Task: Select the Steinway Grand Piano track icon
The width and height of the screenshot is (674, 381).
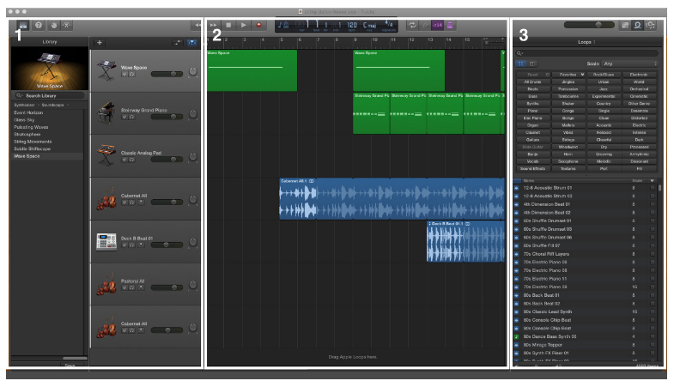Action: coord(106,113)
